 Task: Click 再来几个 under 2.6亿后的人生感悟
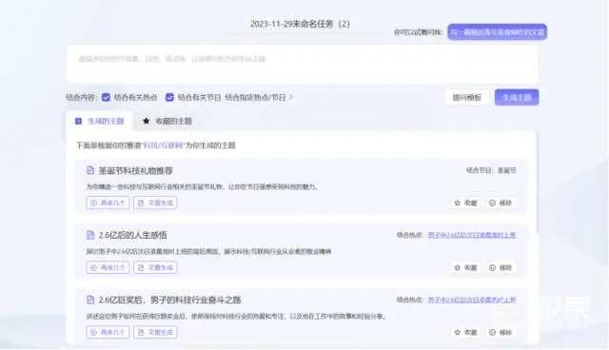(x=108, y=268)
